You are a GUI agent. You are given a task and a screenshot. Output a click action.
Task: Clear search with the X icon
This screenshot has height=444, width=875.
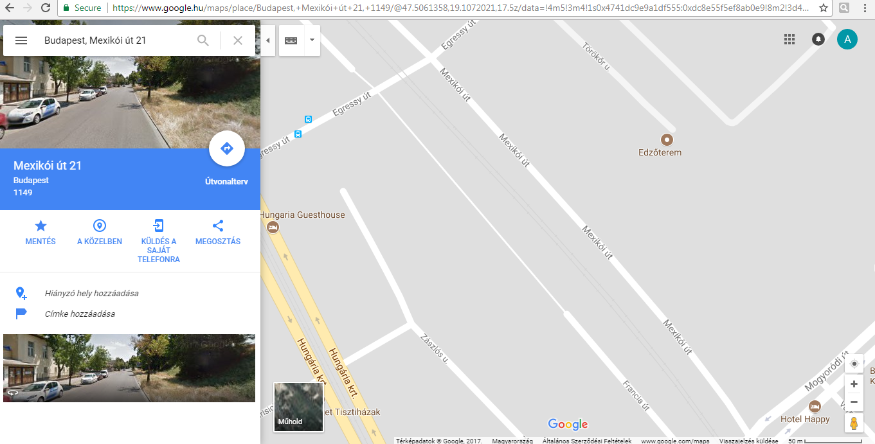pyautogui.click(x=238, y=40)
